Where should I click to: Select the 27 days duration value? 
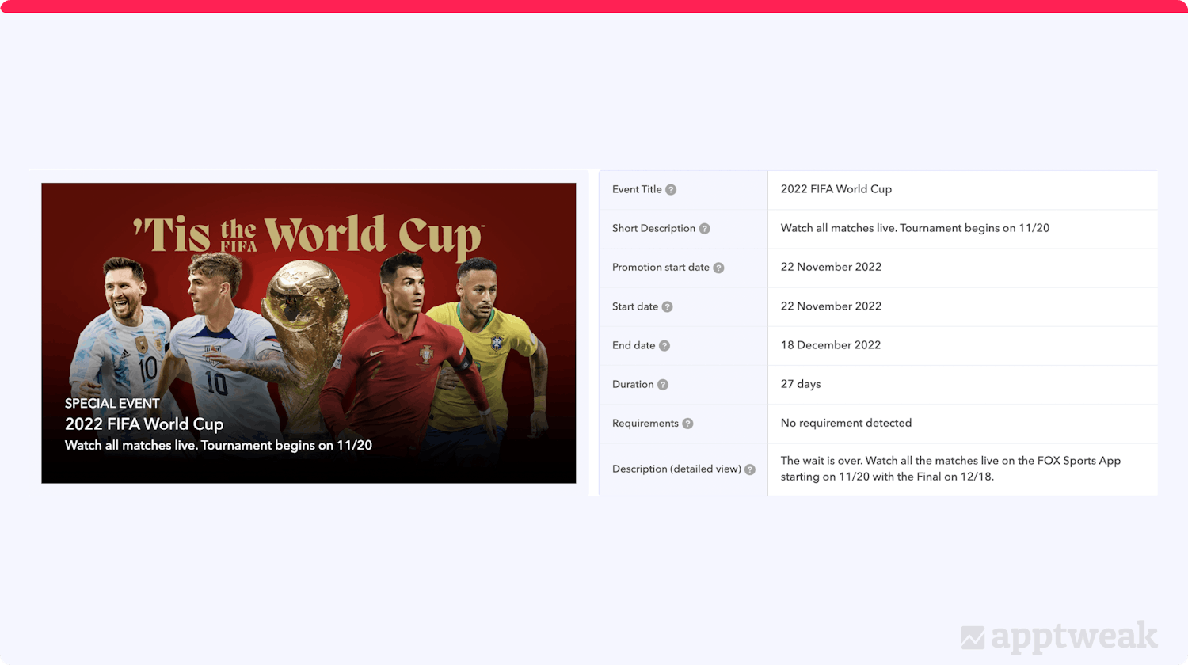801,384
